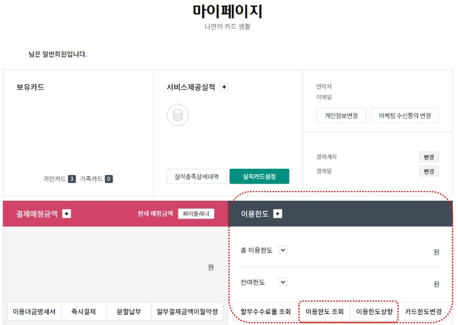Viewport: 458px width, 325px height.
Task: Click the 가족카드 label
Action: click(x=91, y=179)
